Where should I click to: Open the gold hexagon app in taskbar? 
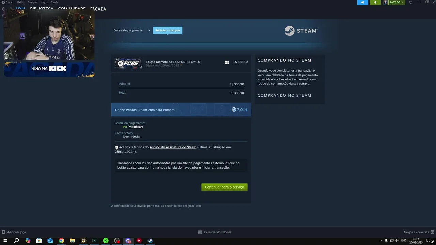[x=83, y=241]
